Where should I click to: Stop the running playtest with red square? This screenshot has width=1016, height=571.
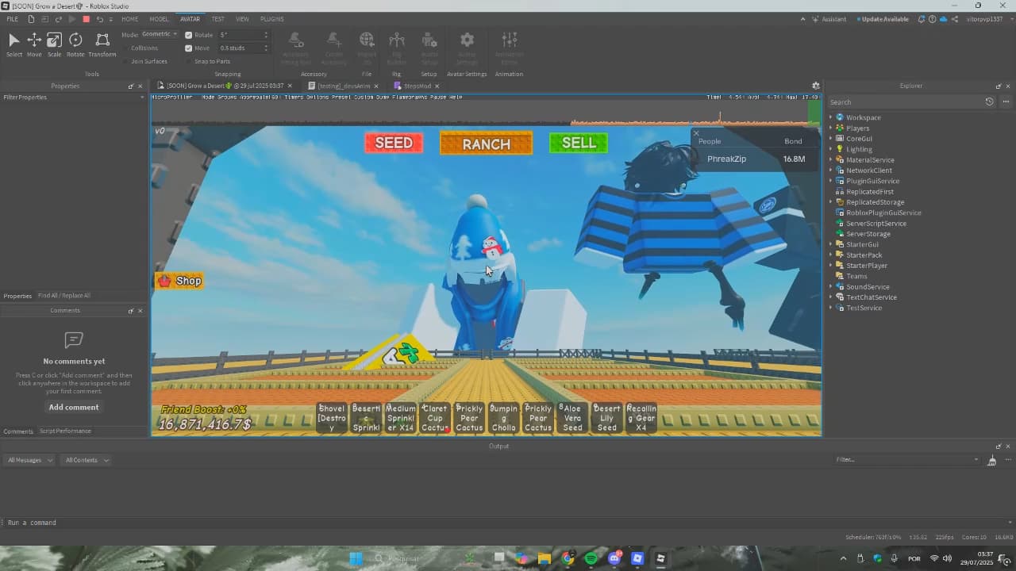tap(86, 19)
